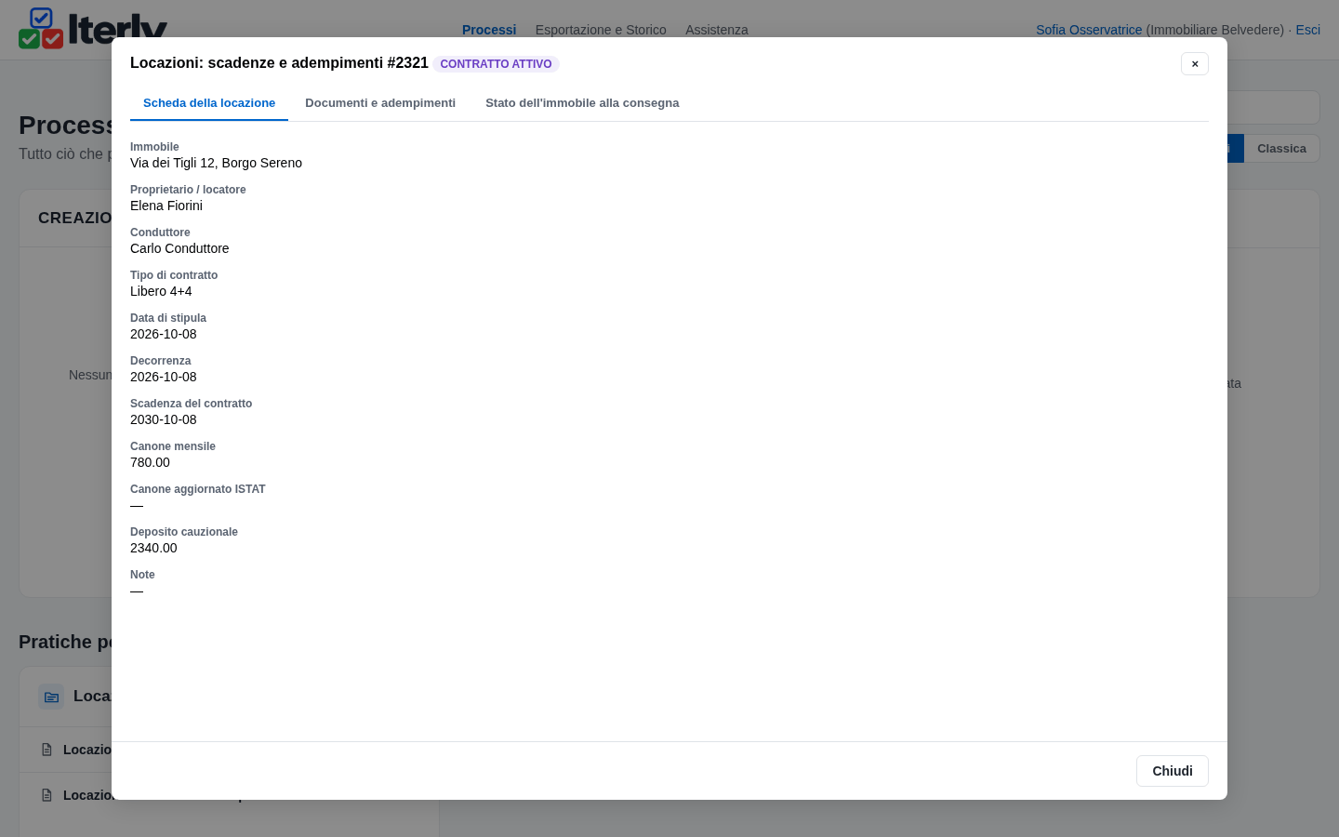Click the Iterly logo icon
This screenshot has width=1339, height=837.
(x=41, y=28)
